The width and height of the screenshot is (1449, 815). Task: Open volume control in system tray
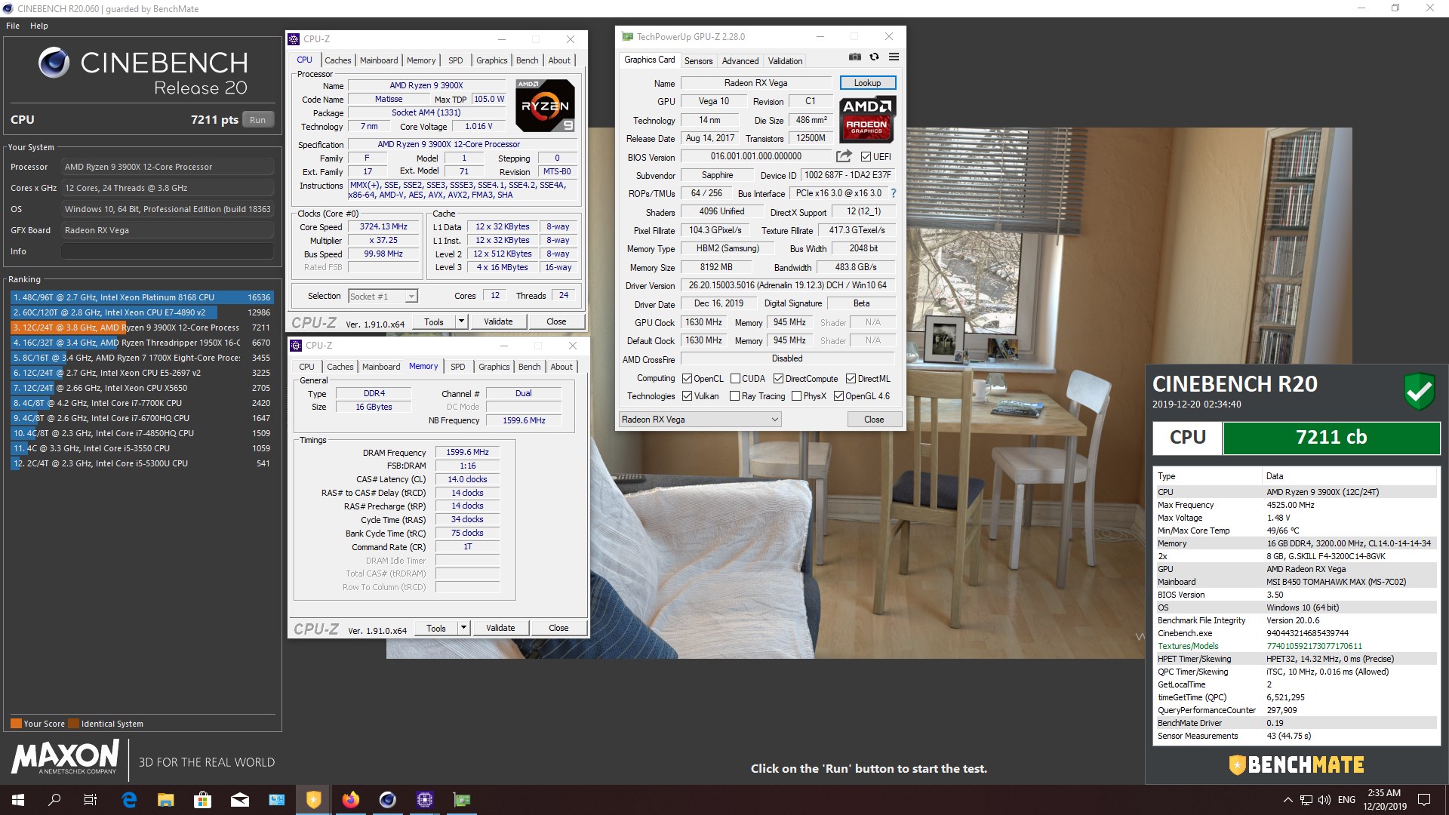tap(1324, 800)
